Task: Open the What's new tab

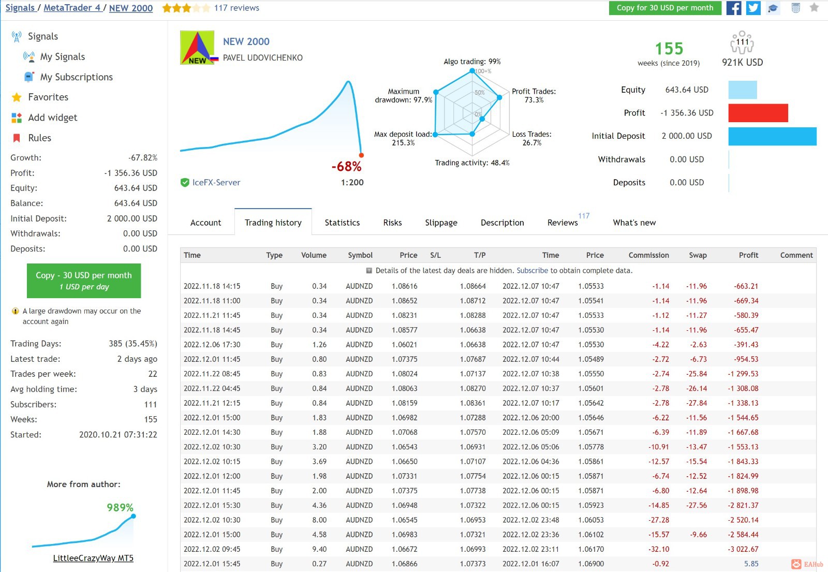Action: [634, 223]
